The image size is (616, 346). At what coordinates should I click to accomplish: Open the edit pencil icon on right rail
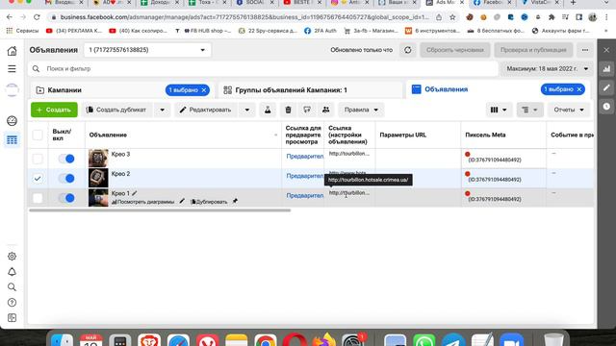tap(606, 87)
